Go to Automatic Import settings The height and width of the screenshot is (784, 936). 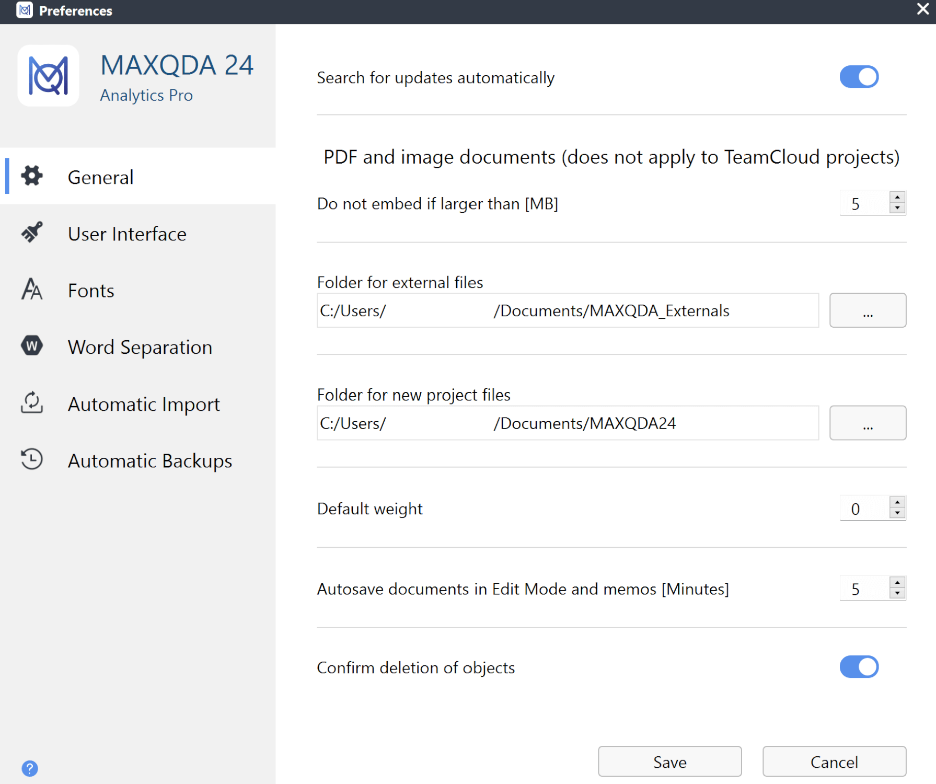coord(138,403)
